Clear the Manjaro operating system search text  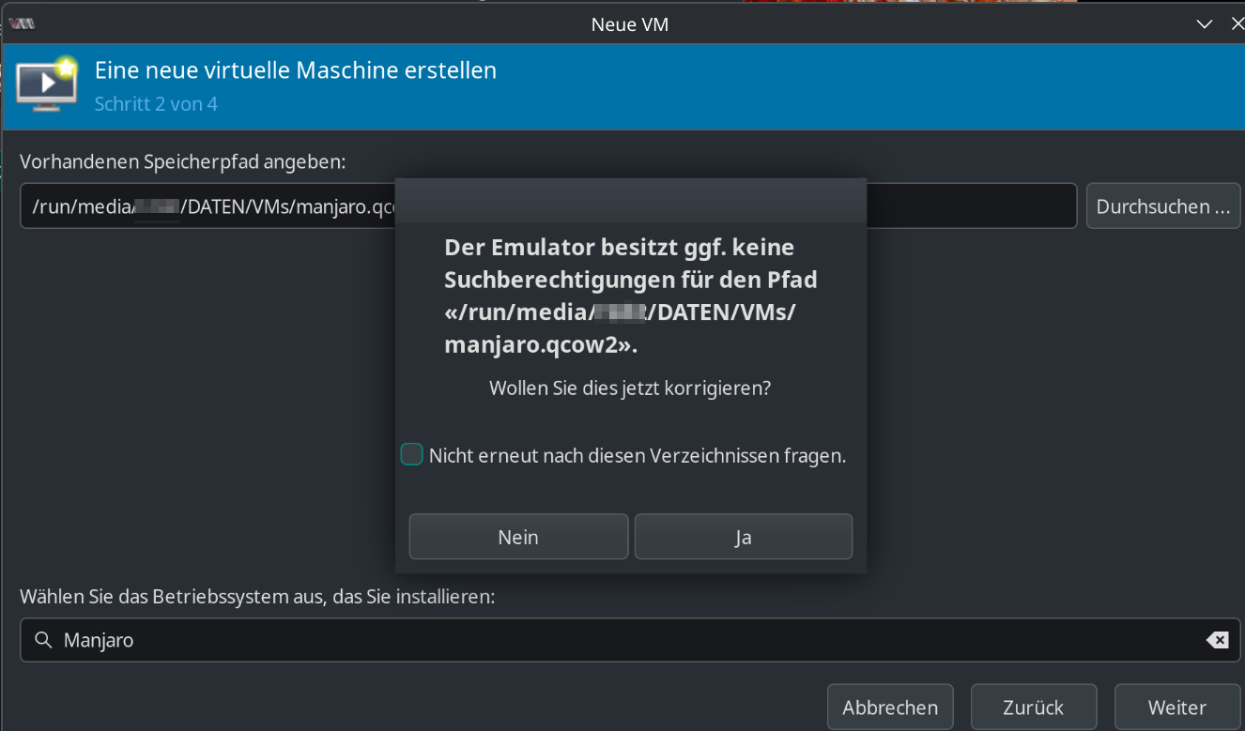coord(1217,640)
